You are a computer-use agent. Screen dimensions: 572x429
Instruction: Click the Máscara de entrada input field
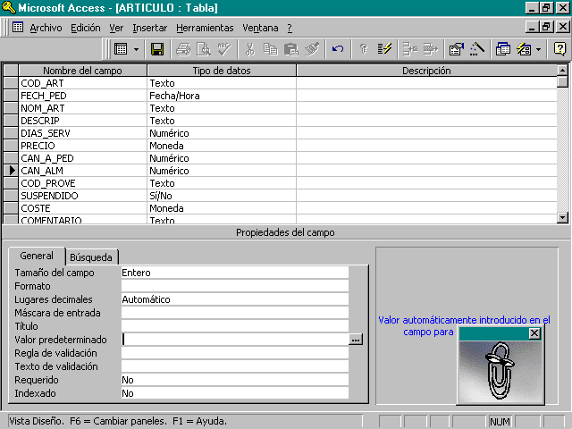(x=234, y=313)
